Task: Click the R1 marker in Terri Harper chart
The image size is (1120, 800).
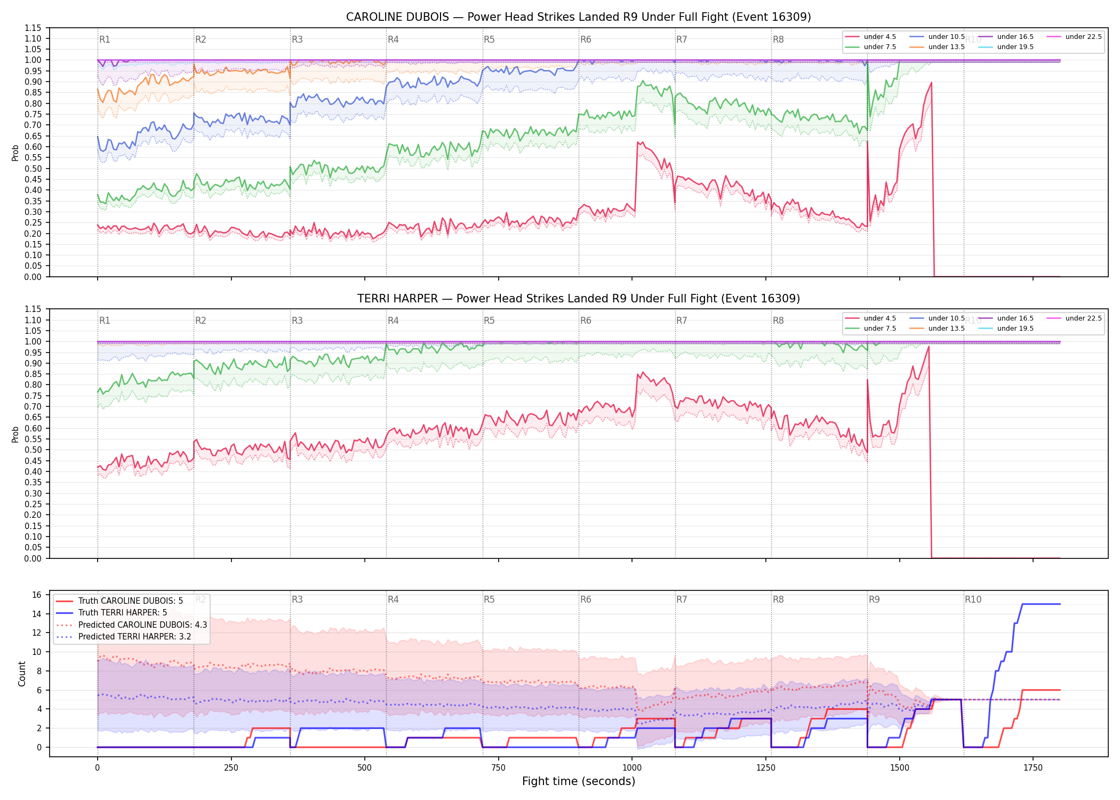Action: coord(105,321)
